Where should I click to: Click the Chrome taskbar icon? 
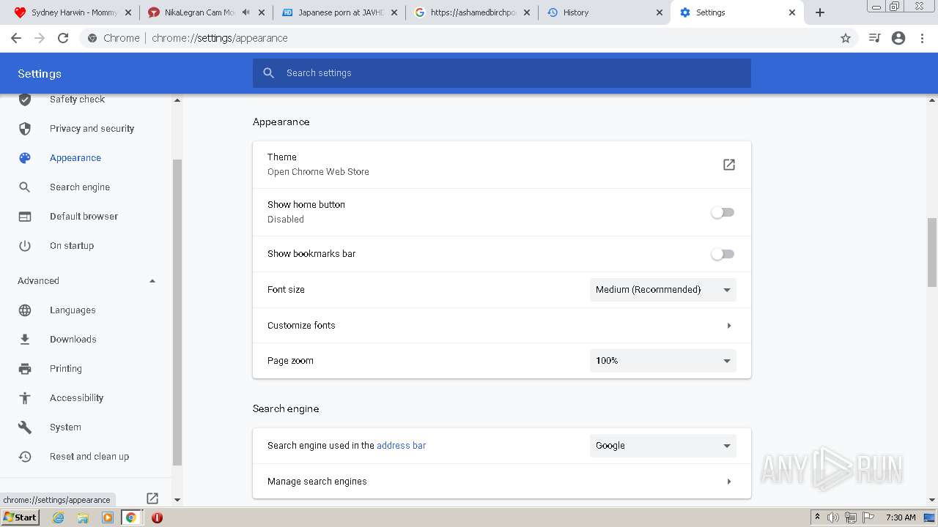(131, 517)
